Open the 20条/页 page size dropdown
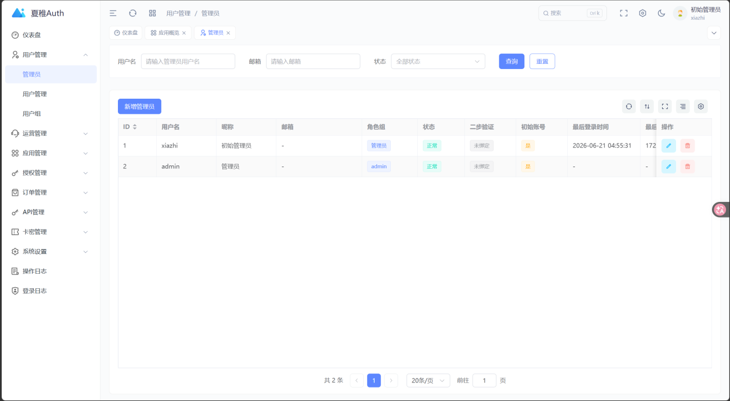The image size is (730, 401). [428, 380]
